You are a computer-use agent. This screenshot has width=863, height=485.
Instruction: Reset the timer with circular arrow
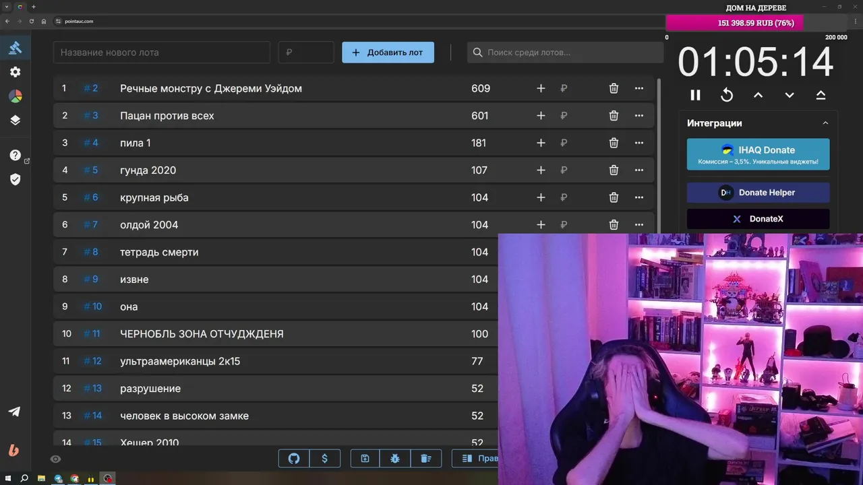[x=727, y=95]
